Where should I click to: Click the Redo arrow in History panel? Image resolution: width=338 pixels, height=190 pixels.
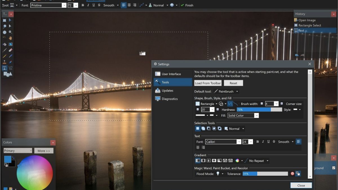(x=303, y=55)
